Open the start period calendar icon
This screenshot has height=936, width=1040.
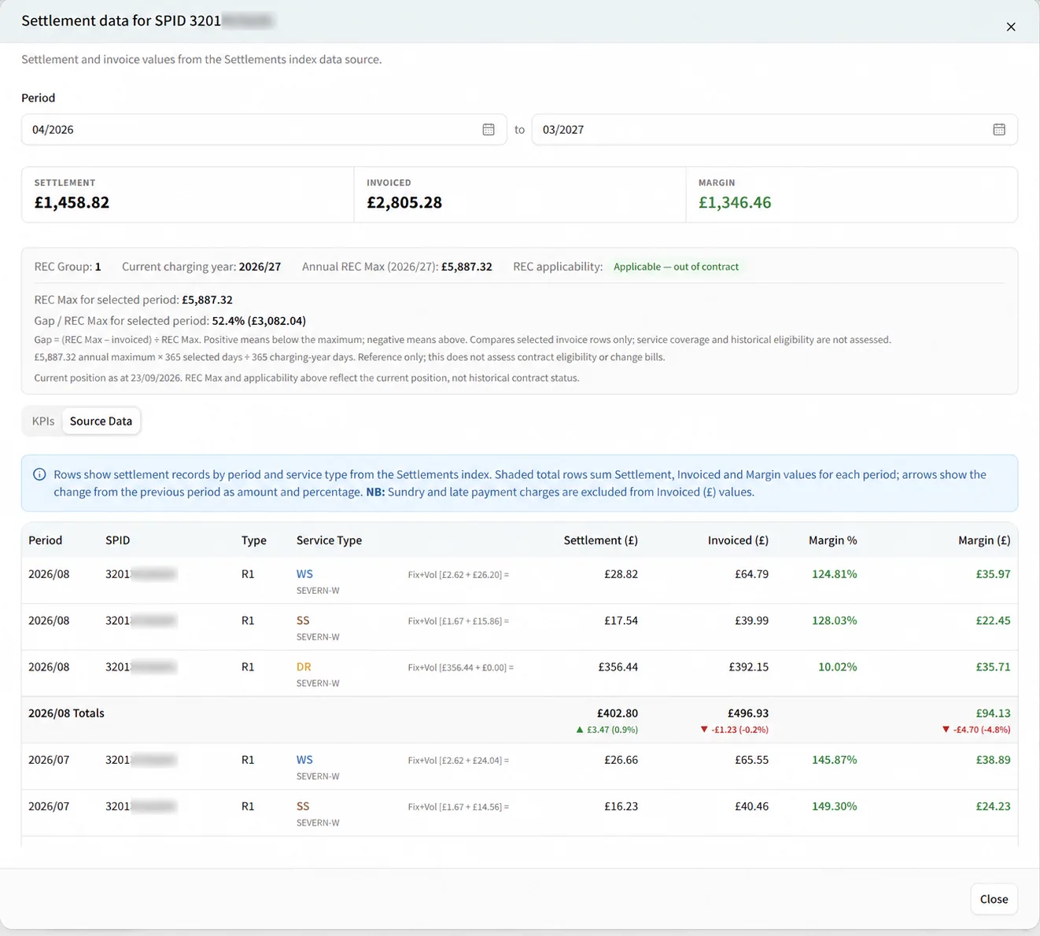coord(489,130)
